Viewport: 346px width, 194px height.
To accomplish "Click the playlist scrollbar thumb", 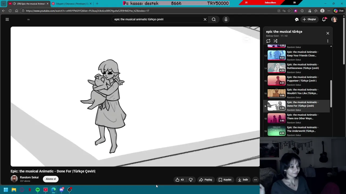I will point(331,94).
